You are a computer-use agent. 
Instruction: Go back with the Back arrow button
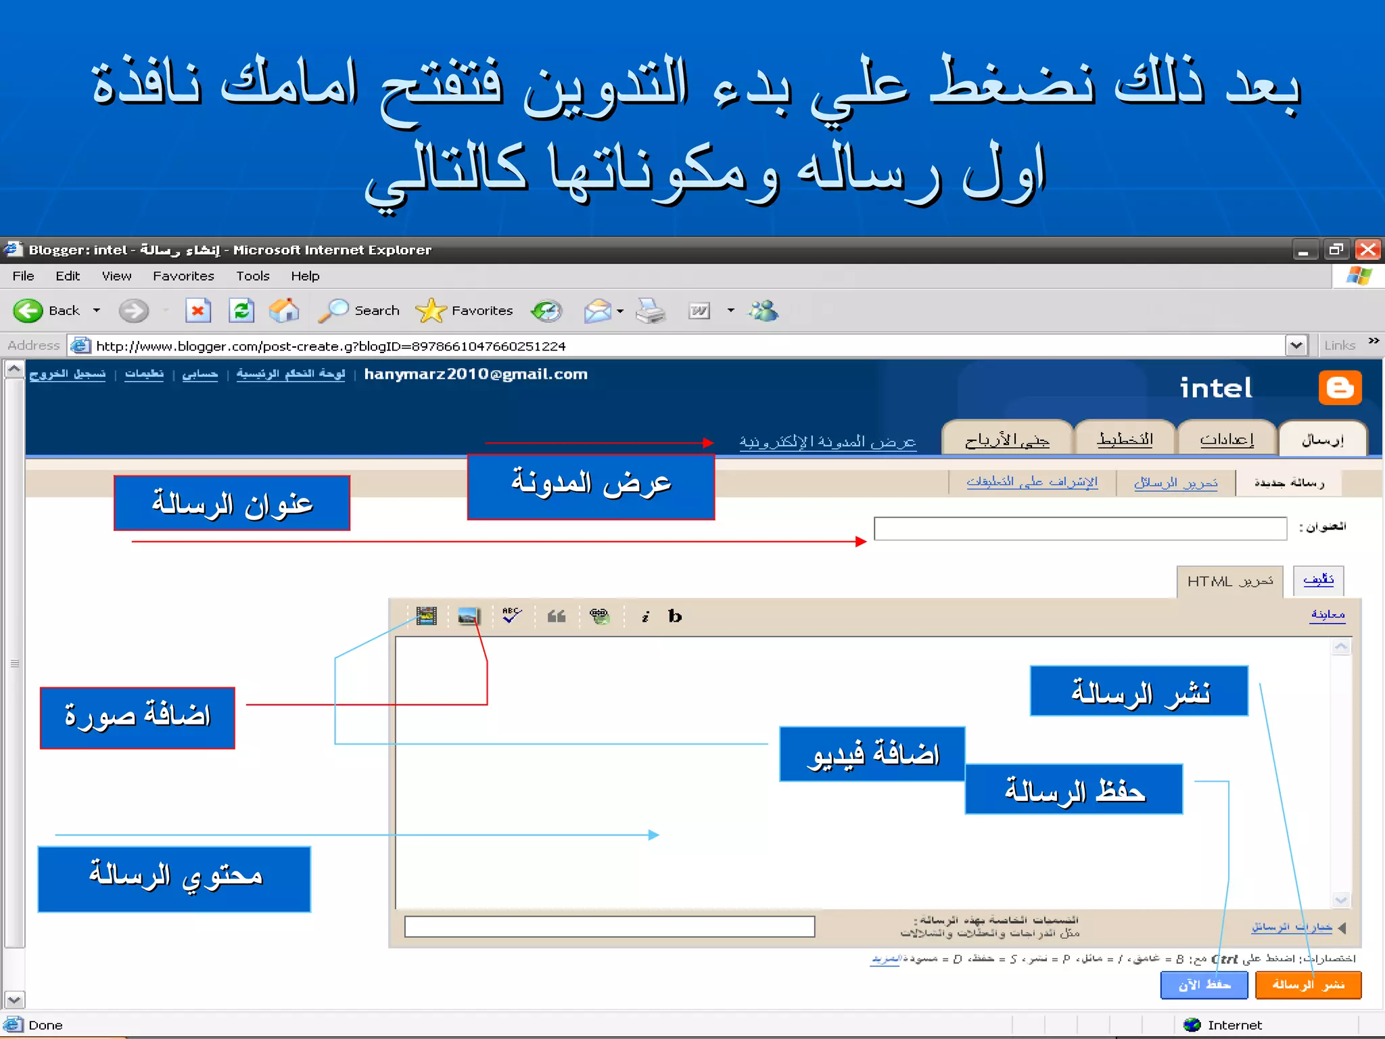click(28, 310)
